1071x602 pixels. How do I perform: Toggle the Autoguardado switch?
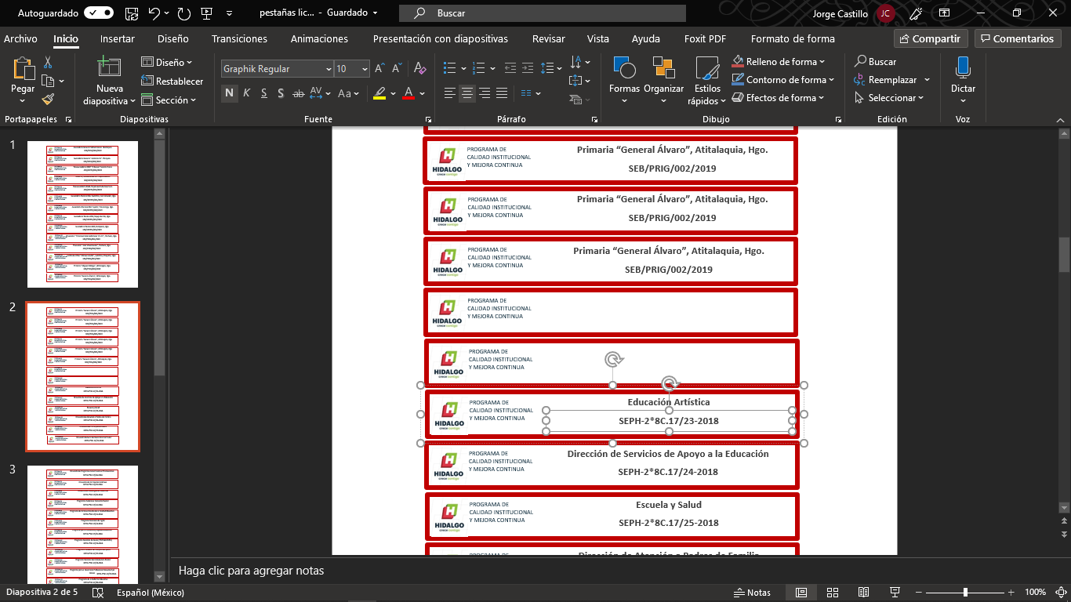98,13
